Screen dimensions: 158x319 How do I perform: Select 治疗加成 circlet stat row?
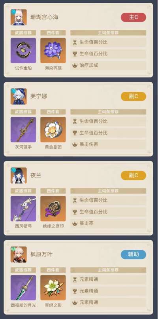pyautogui.click(x=108, y=66)
